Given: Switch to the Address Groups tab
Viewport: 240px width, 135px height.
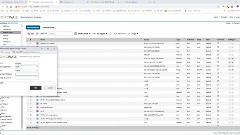Looking at the screenshot, I should tap(49, 27).
